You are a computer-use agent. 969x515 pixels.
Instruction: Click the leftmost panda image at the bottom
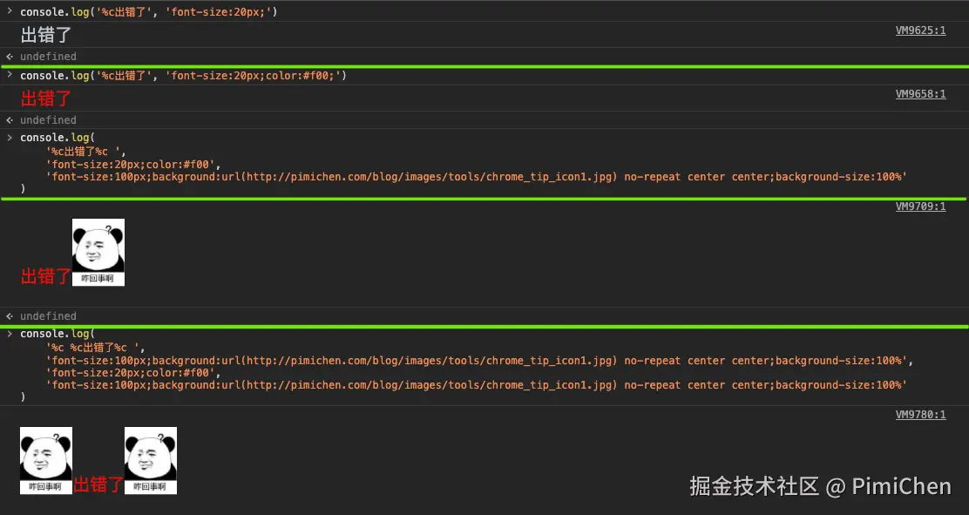tap(45, 460)
